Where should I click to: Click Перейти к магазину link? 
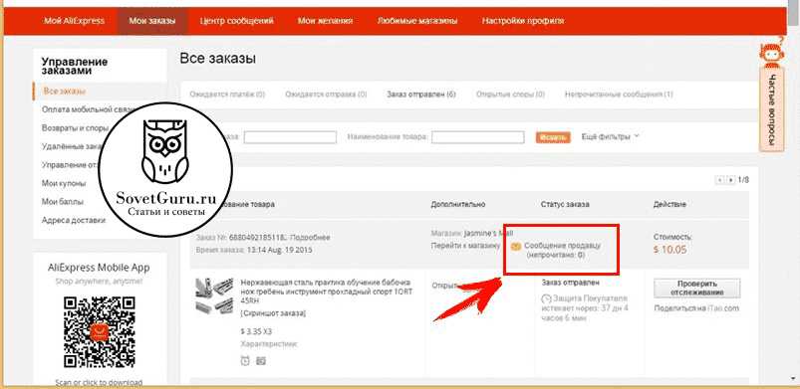click(465, 245)
